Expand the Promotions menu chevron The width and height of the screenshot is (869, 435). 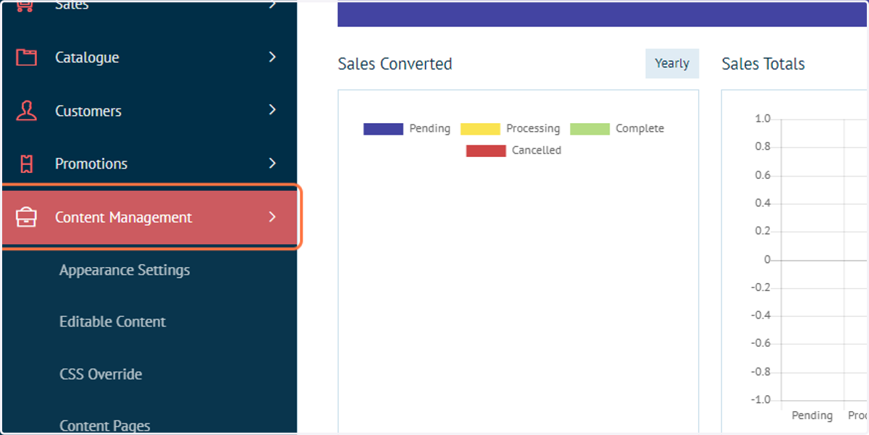(x=272, y=164)
